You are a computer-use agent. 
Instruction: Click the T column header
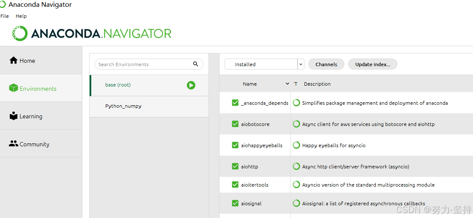[x=296, y=84]
